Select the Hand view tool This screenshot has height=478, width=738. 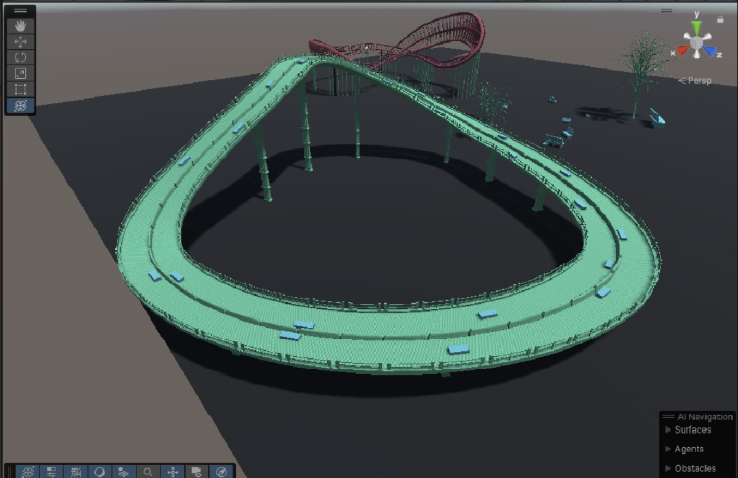pyautogui.click(x=20, y=26)
